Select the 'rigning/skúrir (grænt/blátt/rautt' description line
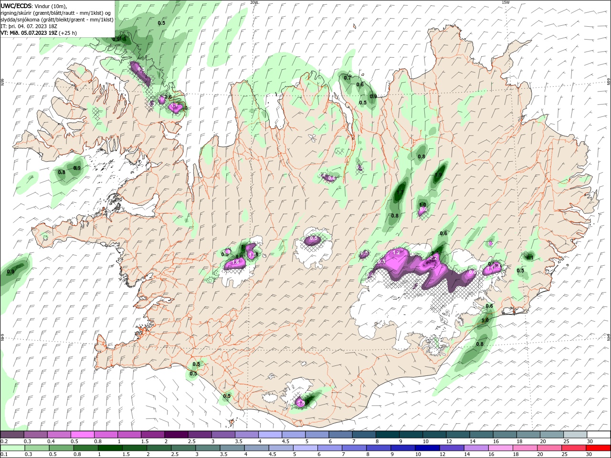The height and width of the screenshot is (458, 611). coord(56,13)
